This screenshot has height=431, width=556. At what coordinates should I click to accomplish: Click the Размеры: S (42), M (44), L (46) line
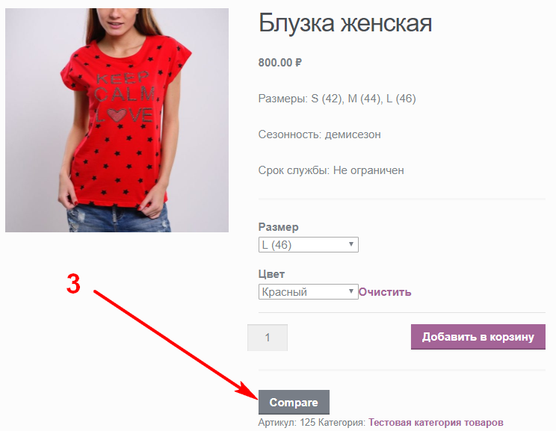point(337,98)
